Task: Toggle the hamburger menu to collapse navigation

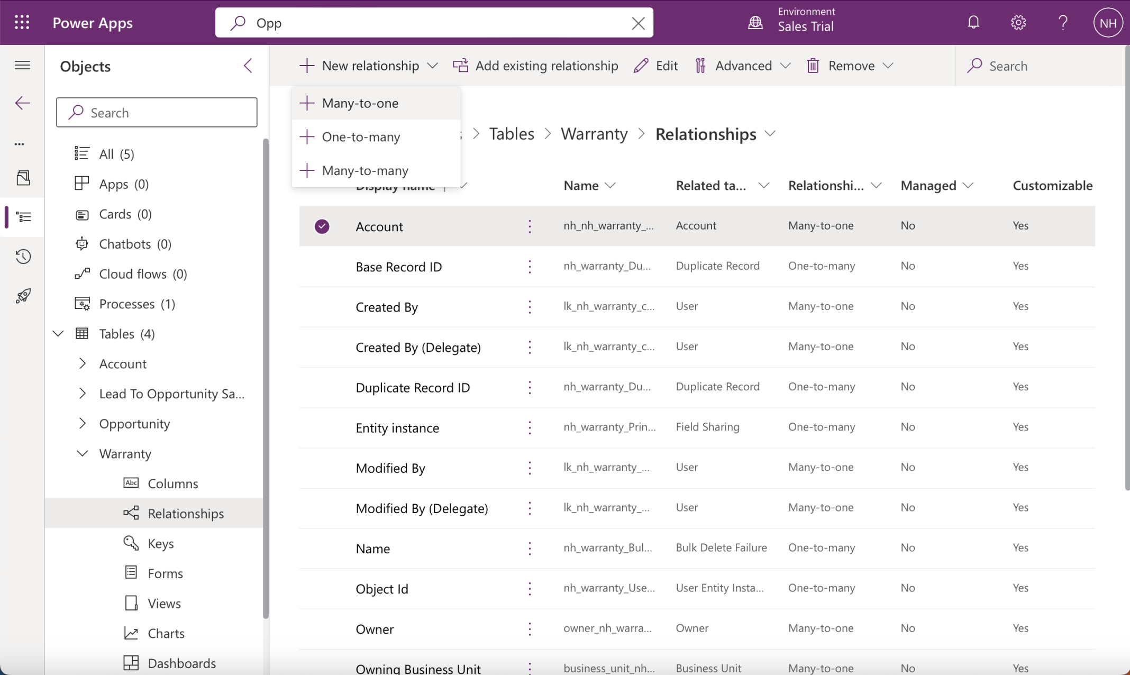Action: tap(22, 65)
